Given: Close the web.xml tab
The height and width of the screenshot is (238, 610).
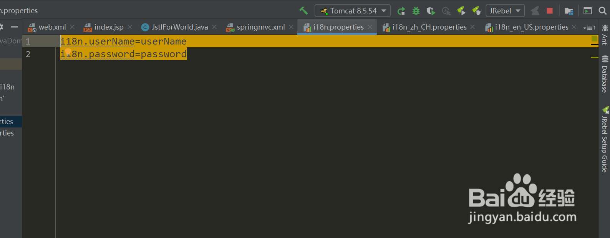Looking at the screenshot, I should (x=72, y=27).
